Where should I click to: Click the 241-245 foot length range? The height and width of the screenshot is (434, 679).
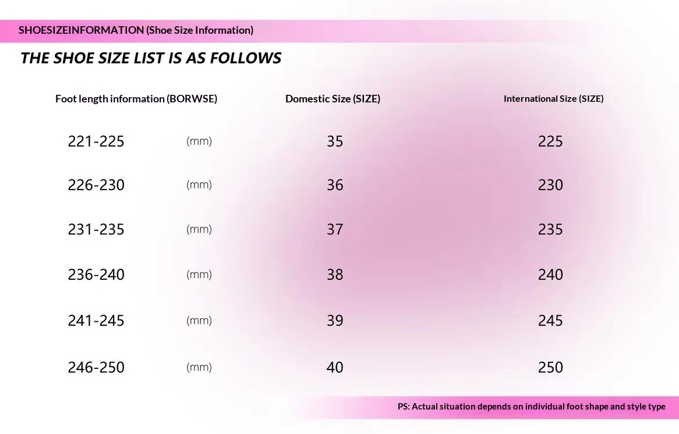[96, 321]
